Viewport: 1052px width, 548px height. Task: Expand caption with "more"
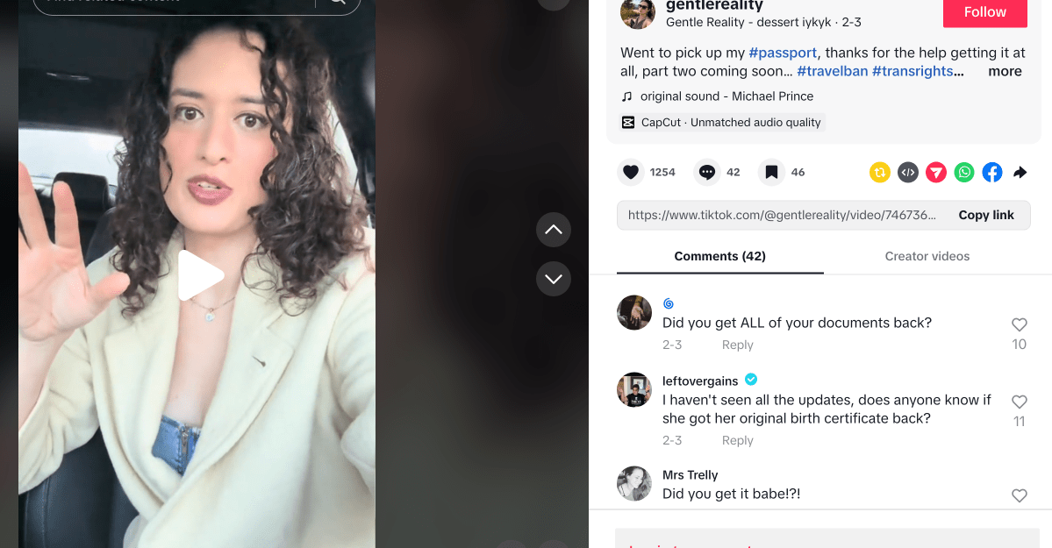[x=1005, y=72]
